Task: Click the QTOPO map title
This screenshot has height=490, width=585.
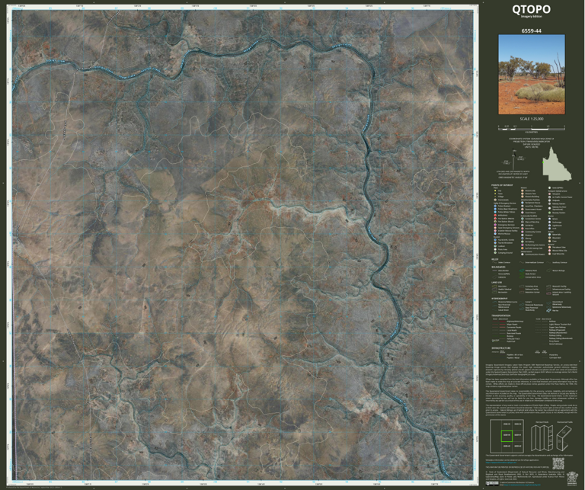Action: (531, 10)
